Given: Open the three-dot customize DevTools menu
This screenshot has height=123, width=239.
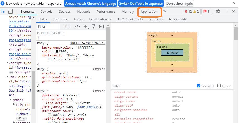Looking at the screenshot, I should tap(226, 12).
